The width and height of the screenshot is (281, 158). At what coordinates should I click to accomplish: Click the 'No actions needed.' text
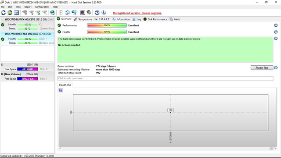point(69,45)
